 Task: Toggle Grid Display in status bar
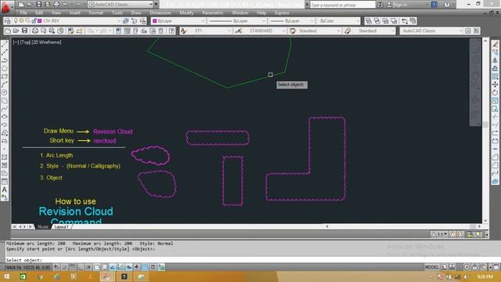click(72, 267)
